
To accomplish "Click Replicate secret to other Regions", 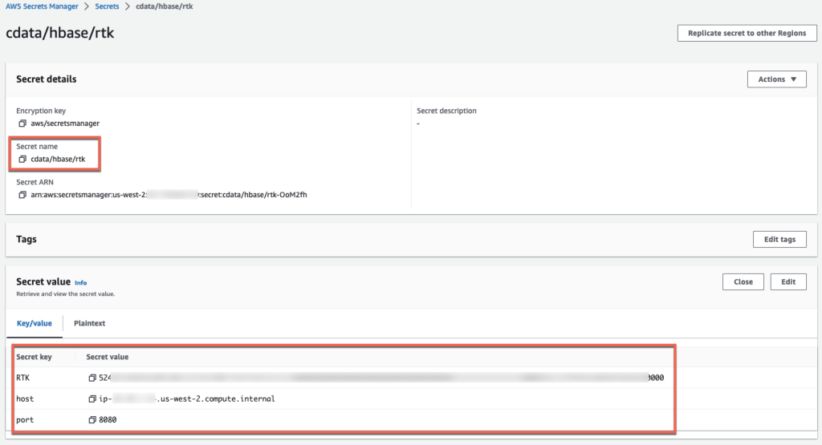I will click(x=747, y=33).
